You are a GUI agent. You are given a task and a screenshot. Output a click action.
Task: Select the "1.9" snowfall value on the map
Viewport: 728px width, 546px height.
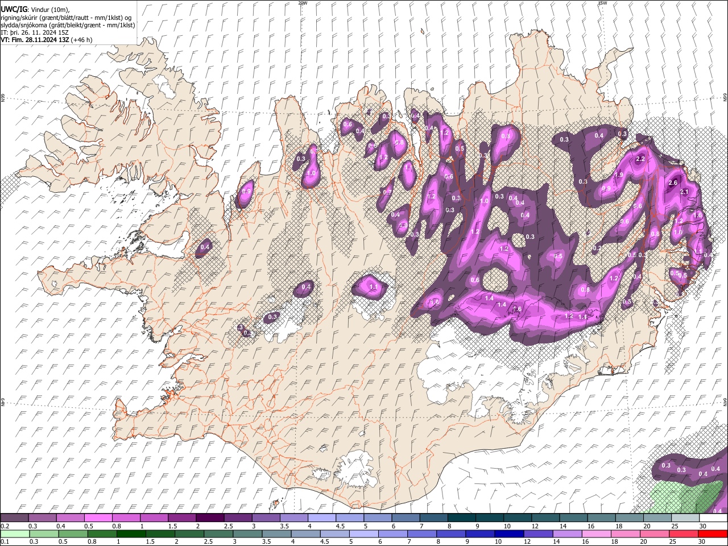619,175
